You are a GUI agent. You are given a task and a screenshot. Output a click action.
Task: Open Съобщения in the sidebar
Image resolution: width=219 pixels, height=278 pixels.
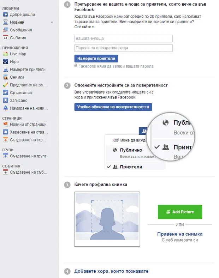[x=21, y=30]
